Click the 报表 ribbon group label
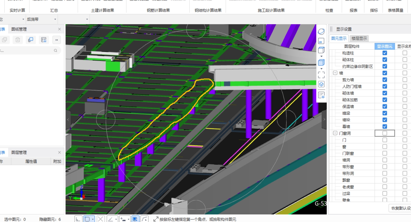Screen dimensions: 411x222 (x=354, y=10)
